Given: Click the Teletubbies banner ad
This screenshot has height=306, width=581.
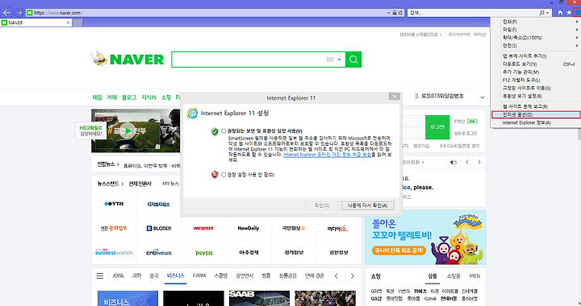Looking at the screenshot, I should [425, 238].
